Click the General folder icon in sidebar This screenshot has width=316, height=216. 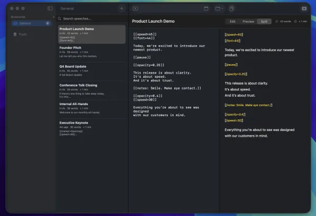tap(15, 23)
